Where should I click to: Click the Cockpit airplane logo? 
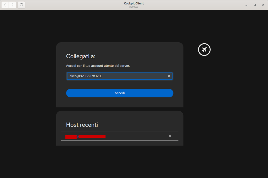pyautogui.click(x=204, y=49)
